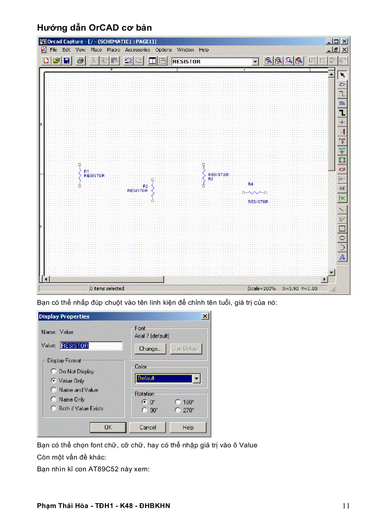Open the Macro menu

pyautogui.click(x=113, y=50)
